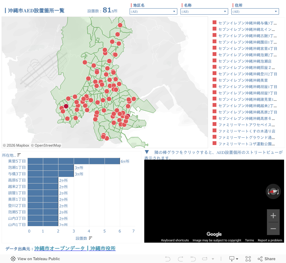This screenshot has width=286, height=263.
Task: Click the Revert icon in bottom toolbar
Action: point(193,259)
